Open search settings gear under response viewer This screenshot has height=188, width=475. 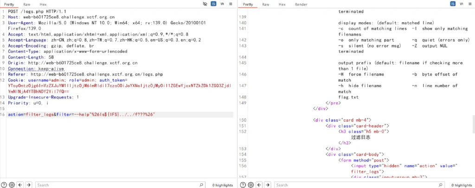(x=251, y=185)
